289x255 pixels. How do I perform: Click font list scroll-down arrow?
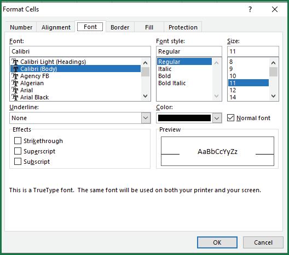click(145, 96)
